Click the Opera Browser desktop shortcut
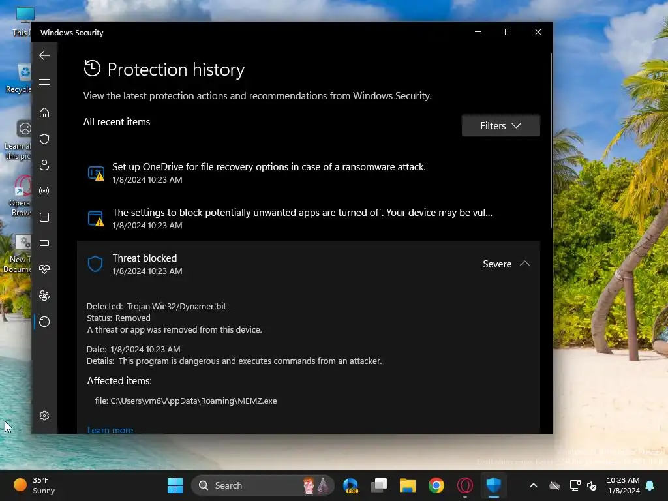The height and width of the screenshot is (501, 668). point(20,196)
